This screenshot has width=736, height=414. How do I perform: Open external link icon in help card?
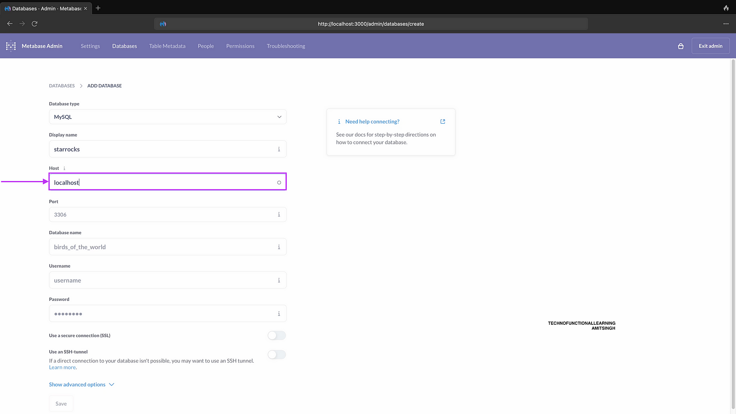443,121
